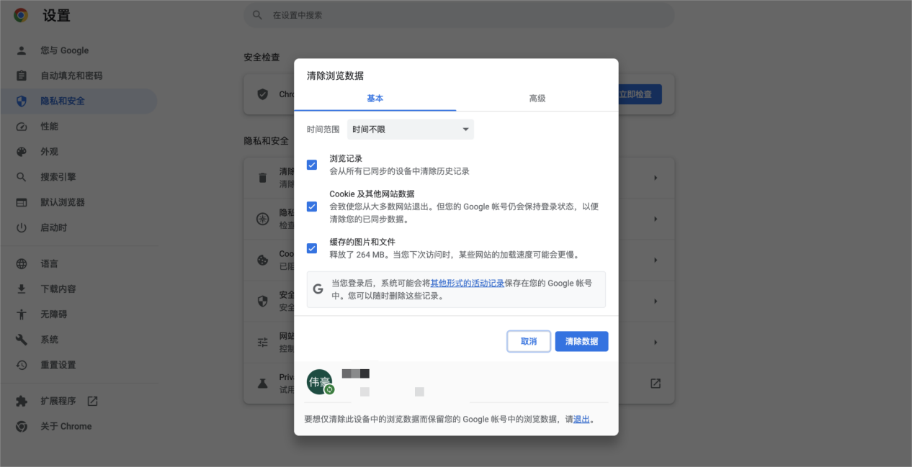
Task: Open the 其他形式的活动记录 link
Action: click(468, 284)
